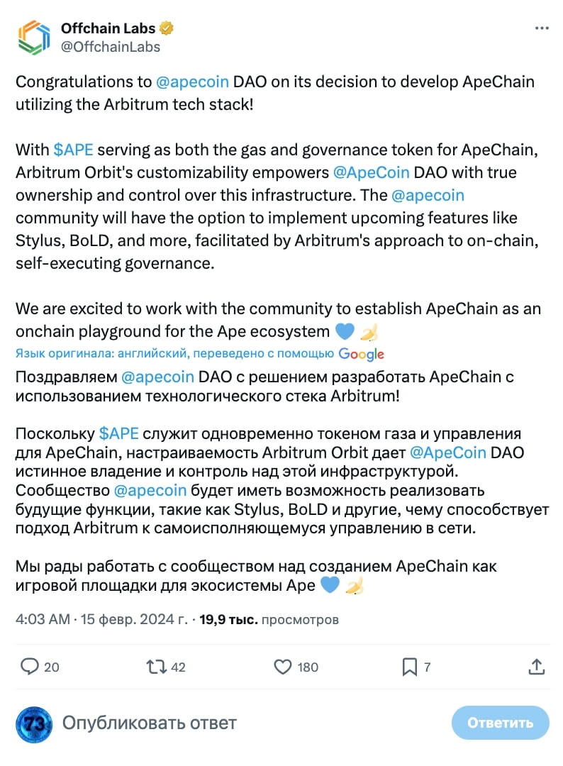The width and height of the screenshot is (563, 766).
Task: Click the share icon below the tweet
Action: click(537, 667)
